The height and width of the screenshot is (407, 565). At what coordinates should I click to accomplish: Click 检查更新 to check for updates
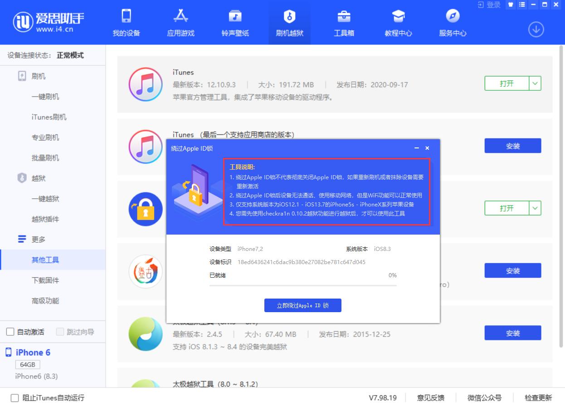pos(538,398)
